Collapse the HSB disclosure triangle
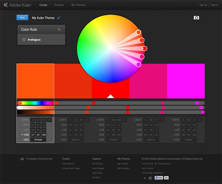The height and width of the screenshot is (184, 222). point(22,134)
